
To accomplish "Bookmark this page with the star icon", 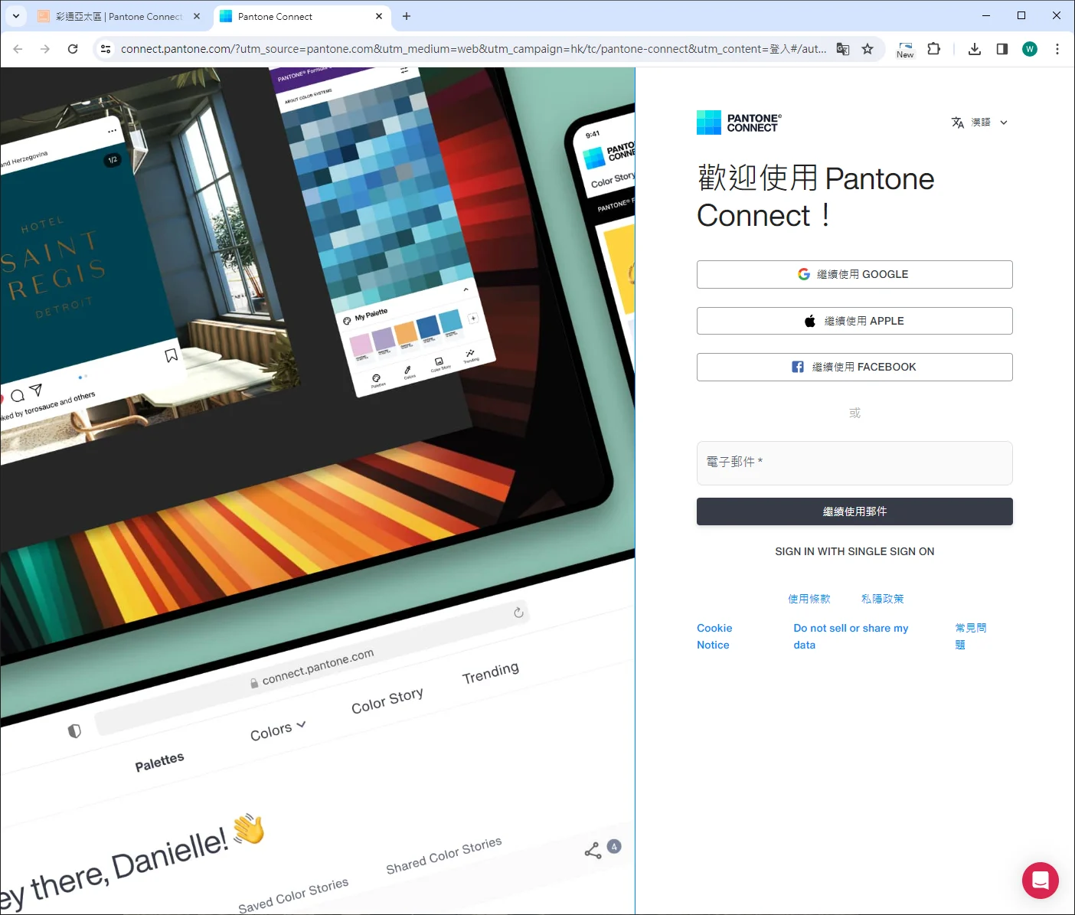I will 868,49.
